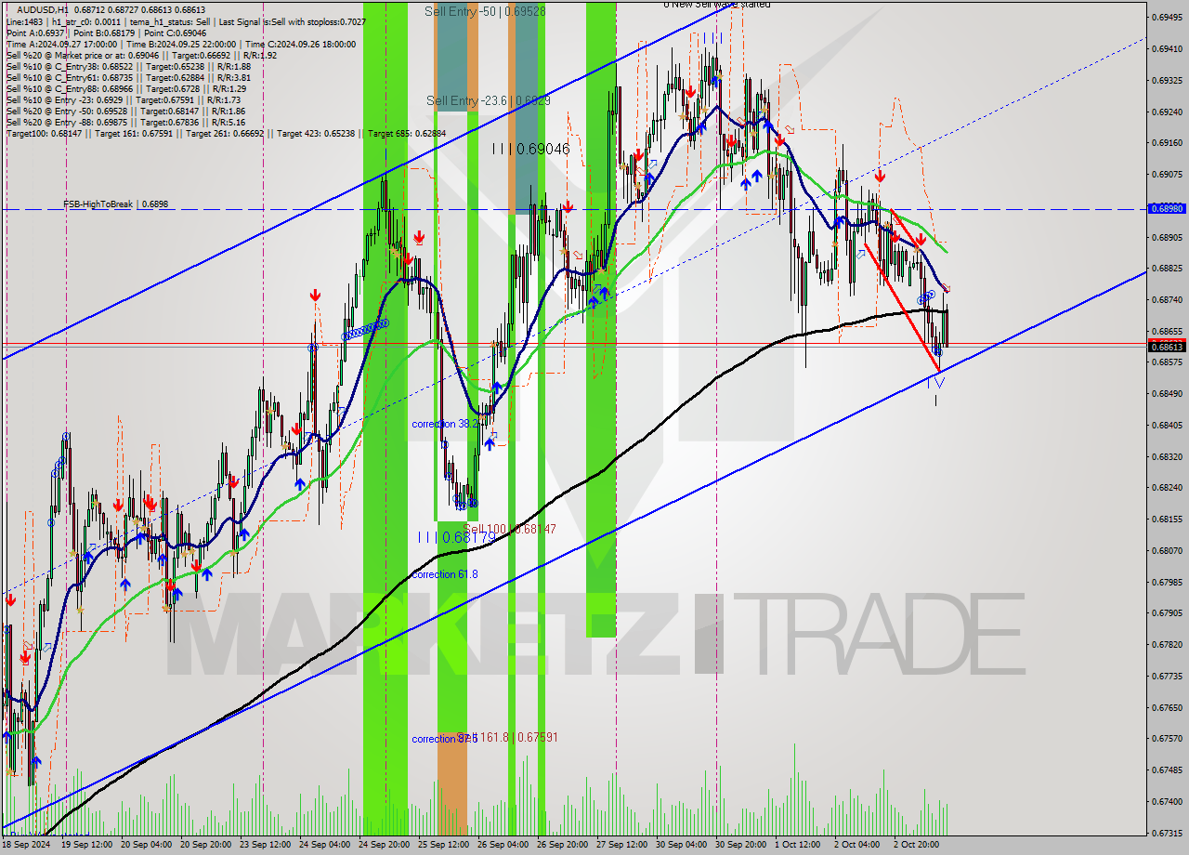The width and height of the screenshot is (1189, 855).
Task: Click the 'correction 38.2' label
Action: pos(445,424)
